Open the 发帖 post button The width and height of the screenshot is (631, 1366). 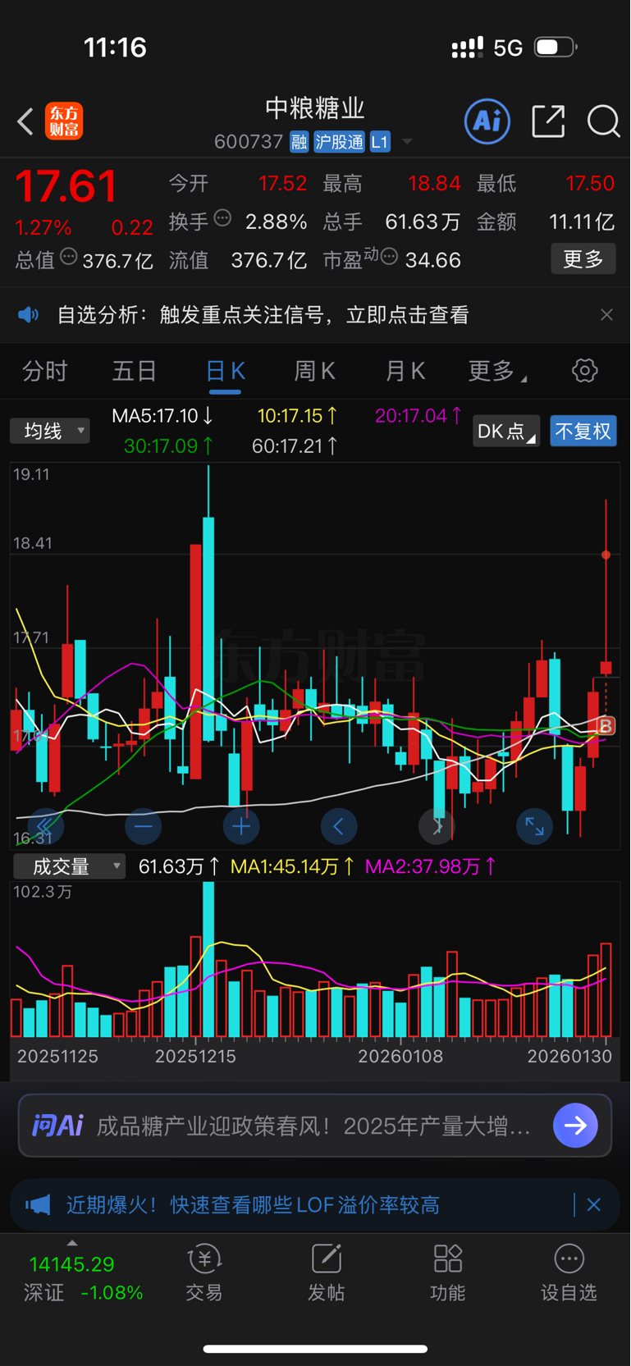326,1273
